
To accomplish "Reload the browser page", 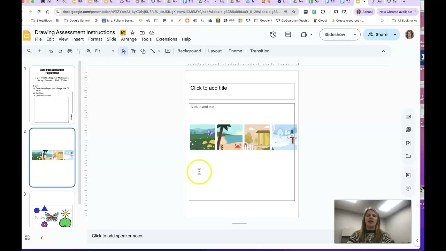I will tap(39, 12).
